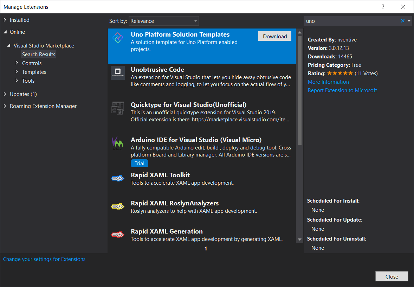Select Rapid XAML Toolkit title
Image resolution: width=414 pixels, height=287 pixels.
coord(160,175)
